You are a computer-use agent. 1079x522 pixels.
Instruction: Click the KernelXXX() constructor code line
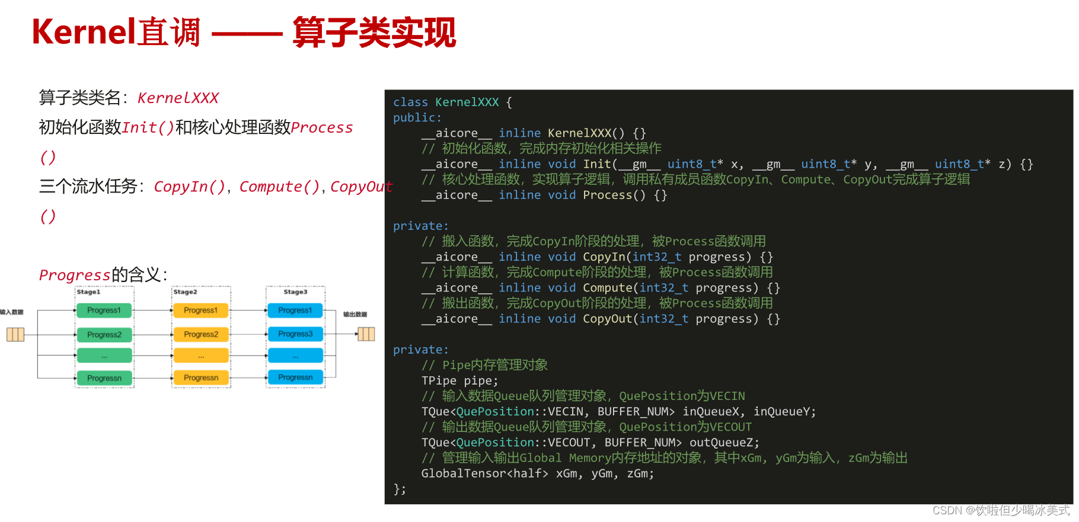534,133
